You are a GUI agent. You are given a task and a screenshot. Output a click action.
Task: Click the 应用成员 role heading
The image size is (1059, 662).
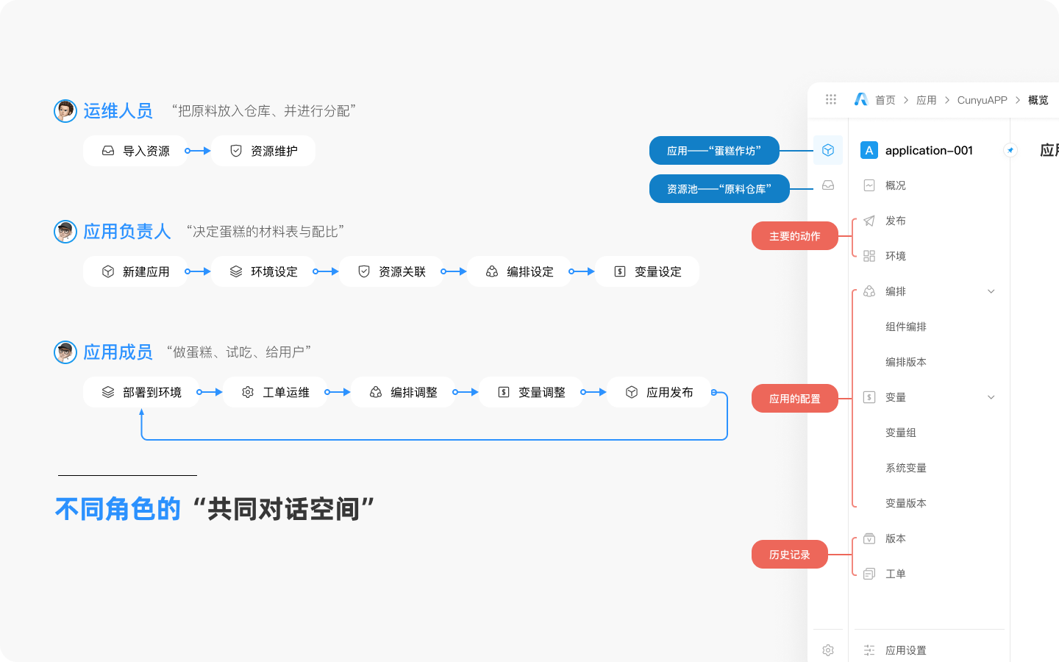118,352
